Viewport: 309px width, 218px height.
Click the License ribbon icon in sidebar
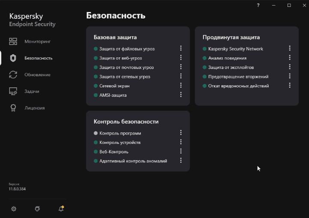(x=13, y=108)
